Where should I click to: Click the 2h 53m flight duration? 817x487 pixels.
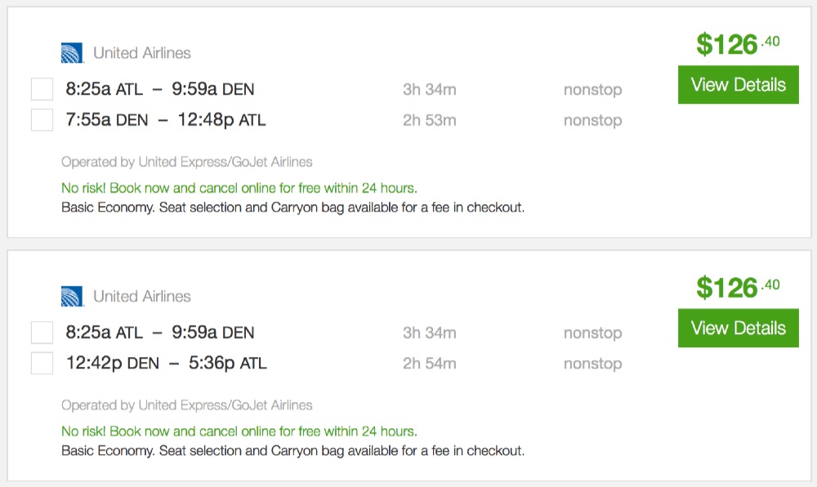[429, 121]
